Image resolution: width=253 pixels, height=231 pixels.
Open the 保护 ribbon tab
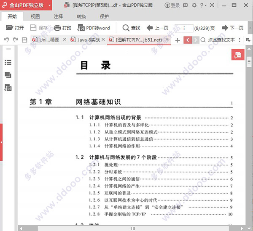pyautogui.click(x=104, y=16)
